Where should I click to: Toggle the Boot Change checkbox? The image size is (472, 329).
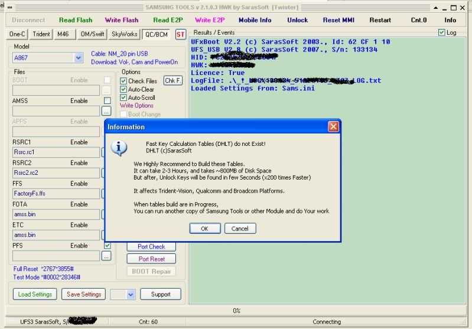(x=123, y=114)
